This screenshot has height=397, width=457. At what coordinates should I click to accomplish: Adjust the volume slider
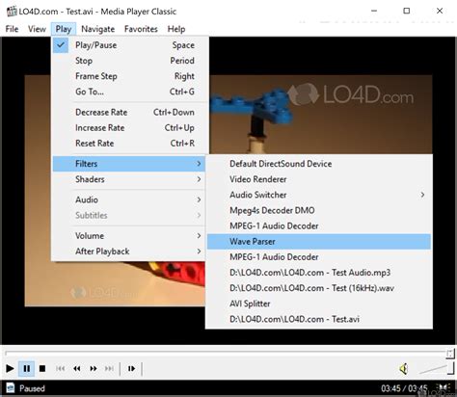click(436, 369)
